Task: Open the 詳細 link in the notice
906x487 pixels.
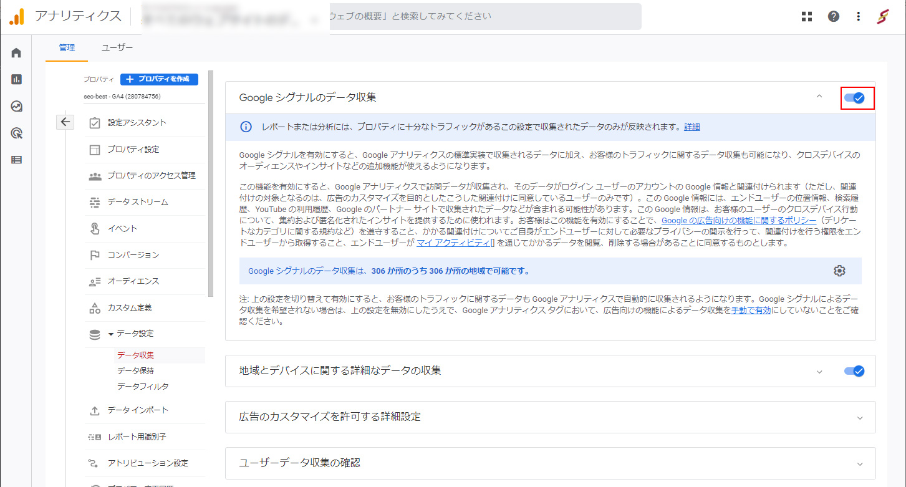Action: tap(692, 127)
